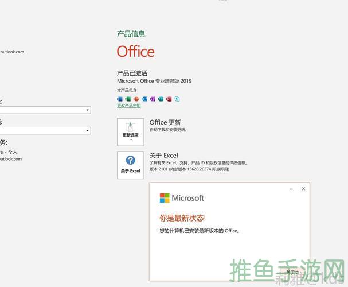Click the 本产品包含 label
348x287 pixels.
pyautogui.click(x=127, y=90)
